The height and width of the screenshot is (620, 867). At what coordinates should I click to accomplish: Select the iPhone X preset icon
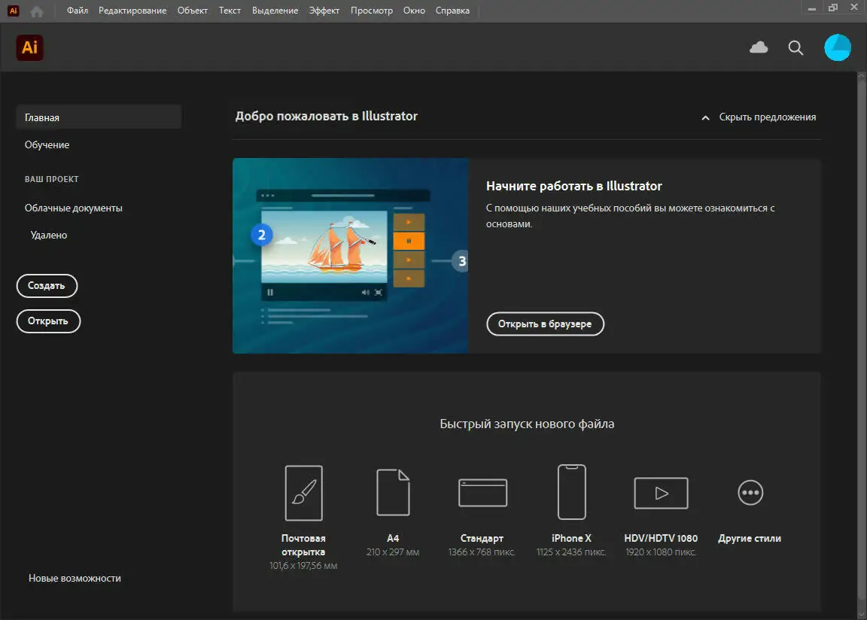[571, 492]
